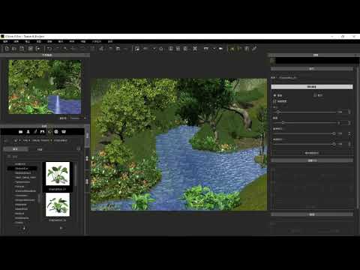Click the white highlighted button in Modify panel

(312, 87)
